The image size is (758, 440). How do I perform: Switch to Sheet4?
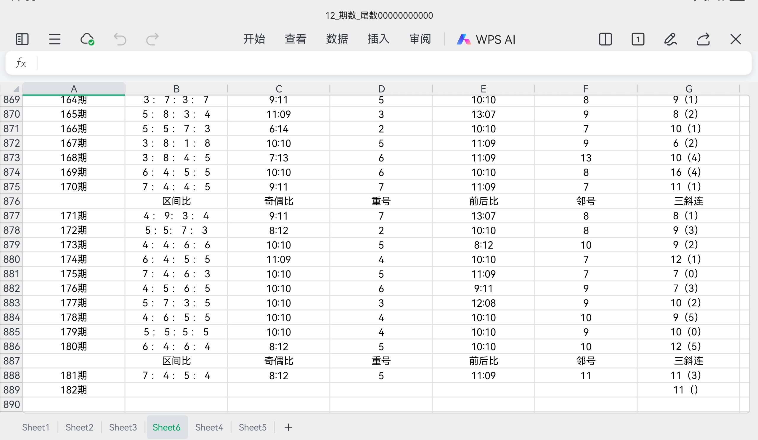point(209,427)
